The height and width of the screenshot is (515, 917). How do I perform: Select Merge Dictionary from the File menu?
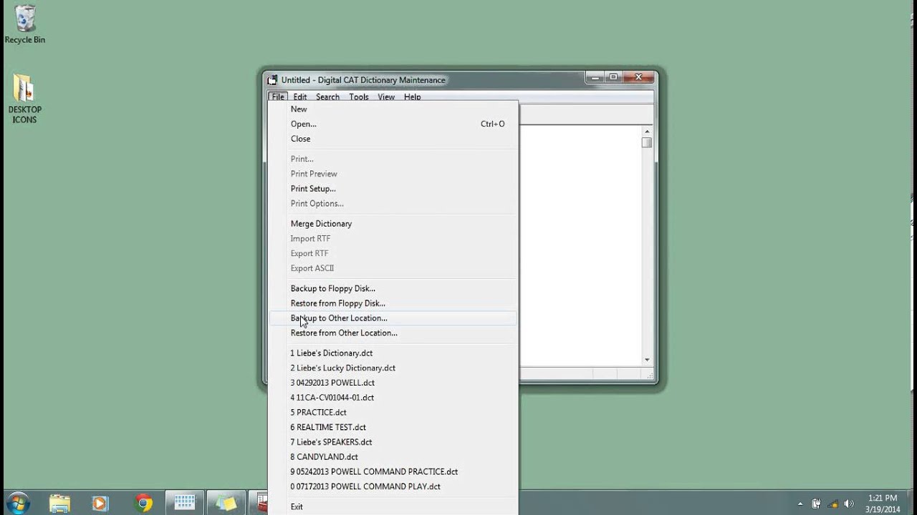320,223
